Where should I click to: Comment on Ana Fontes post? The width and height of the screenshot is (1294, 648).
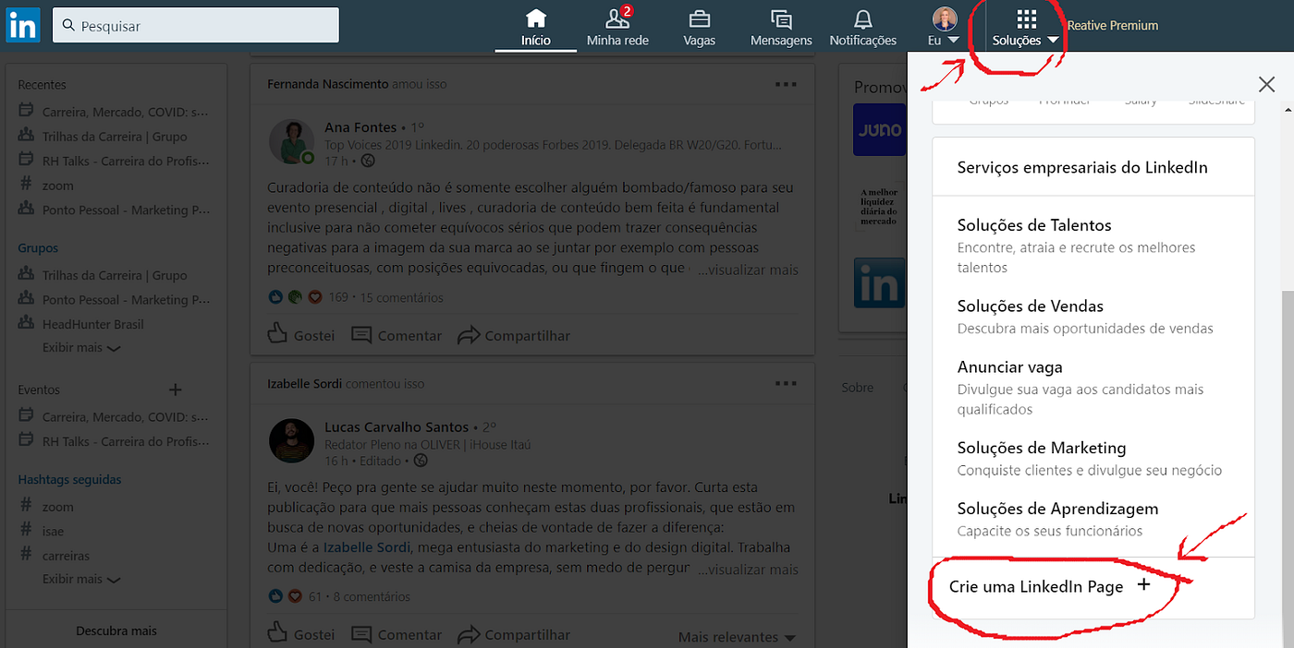coord(397,335)
